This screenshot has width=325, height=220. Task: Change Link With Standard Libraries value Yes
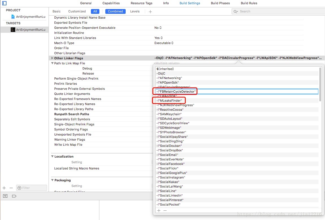[159, 38]
